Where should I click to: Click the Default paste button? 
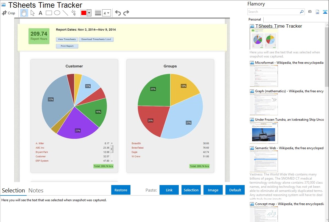pyautogui.click(x=235, y=190)
